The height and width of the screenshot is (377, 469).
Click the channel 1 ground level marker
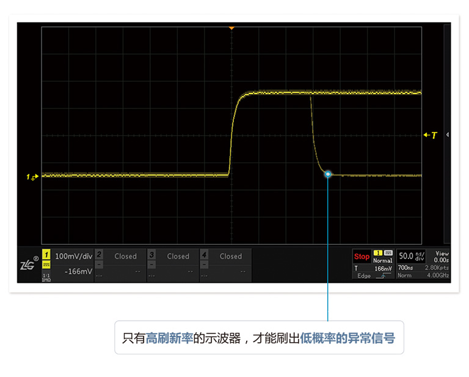coord(32,177)
